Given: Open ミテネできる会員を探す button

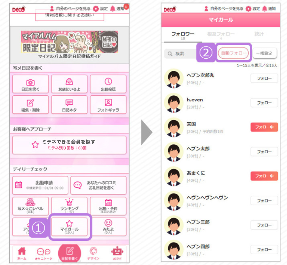Looking at the screenshot, I should tap(69, 145).
